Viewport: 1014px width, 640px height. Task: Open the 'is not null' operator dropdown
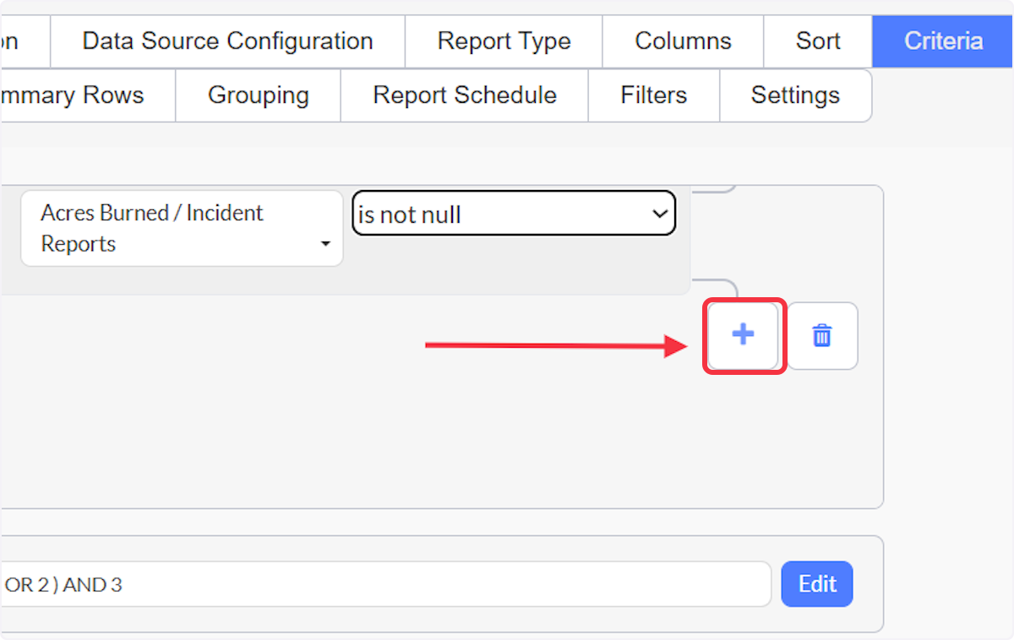click(x=514, y=213)
